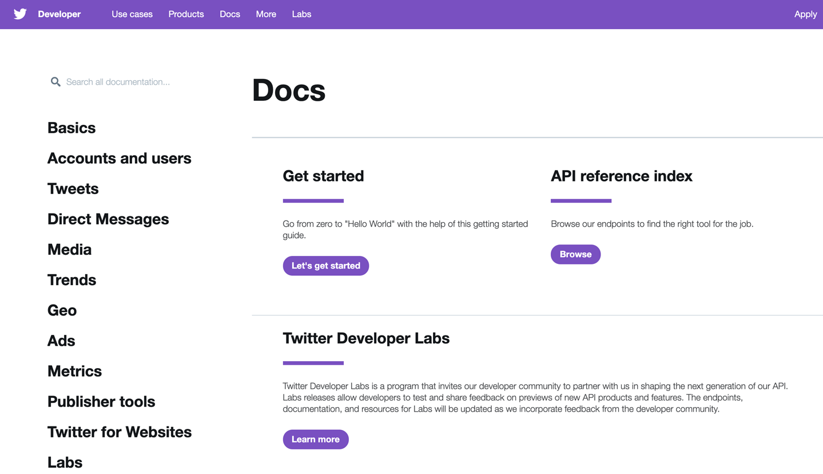Click the API reference index heading
This screenshot has height=474, width=823.
[x=622, y=176]
